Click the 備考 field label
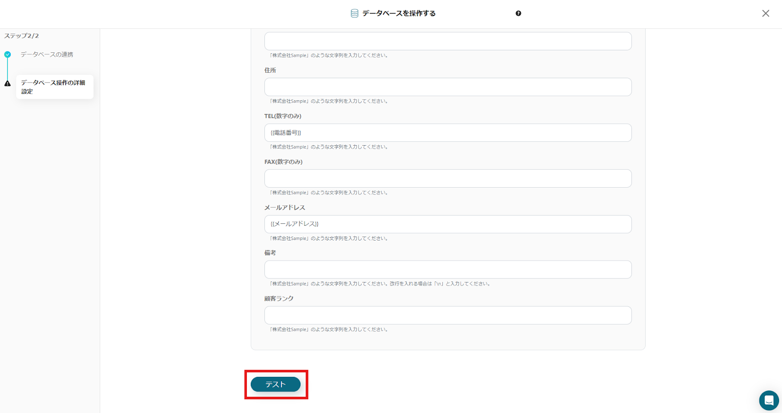The height and width of the screenshot is (413, 782). point(270,253)
